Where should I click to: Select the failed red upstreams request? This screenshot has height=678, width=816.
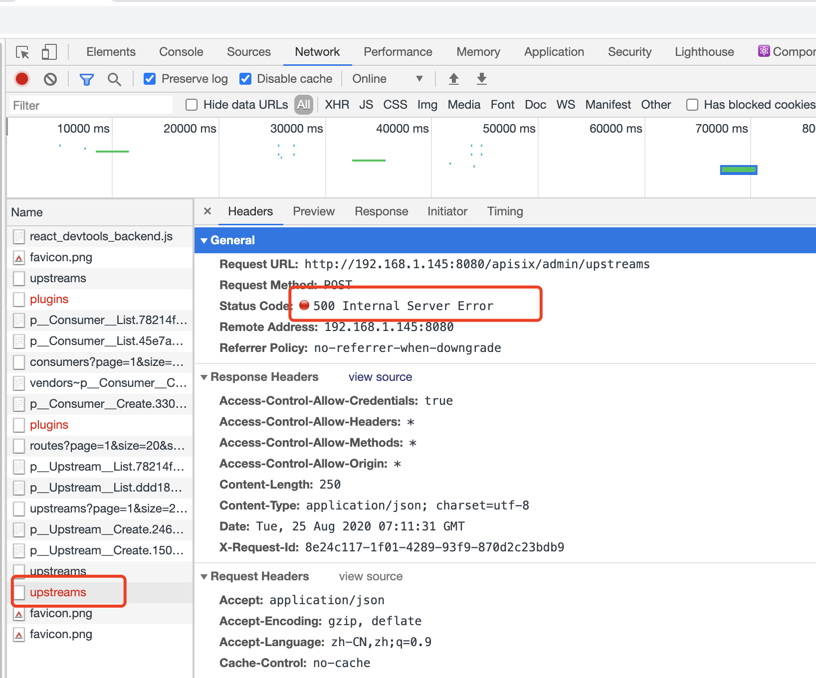pyautogui.click(x=100, y=592)
